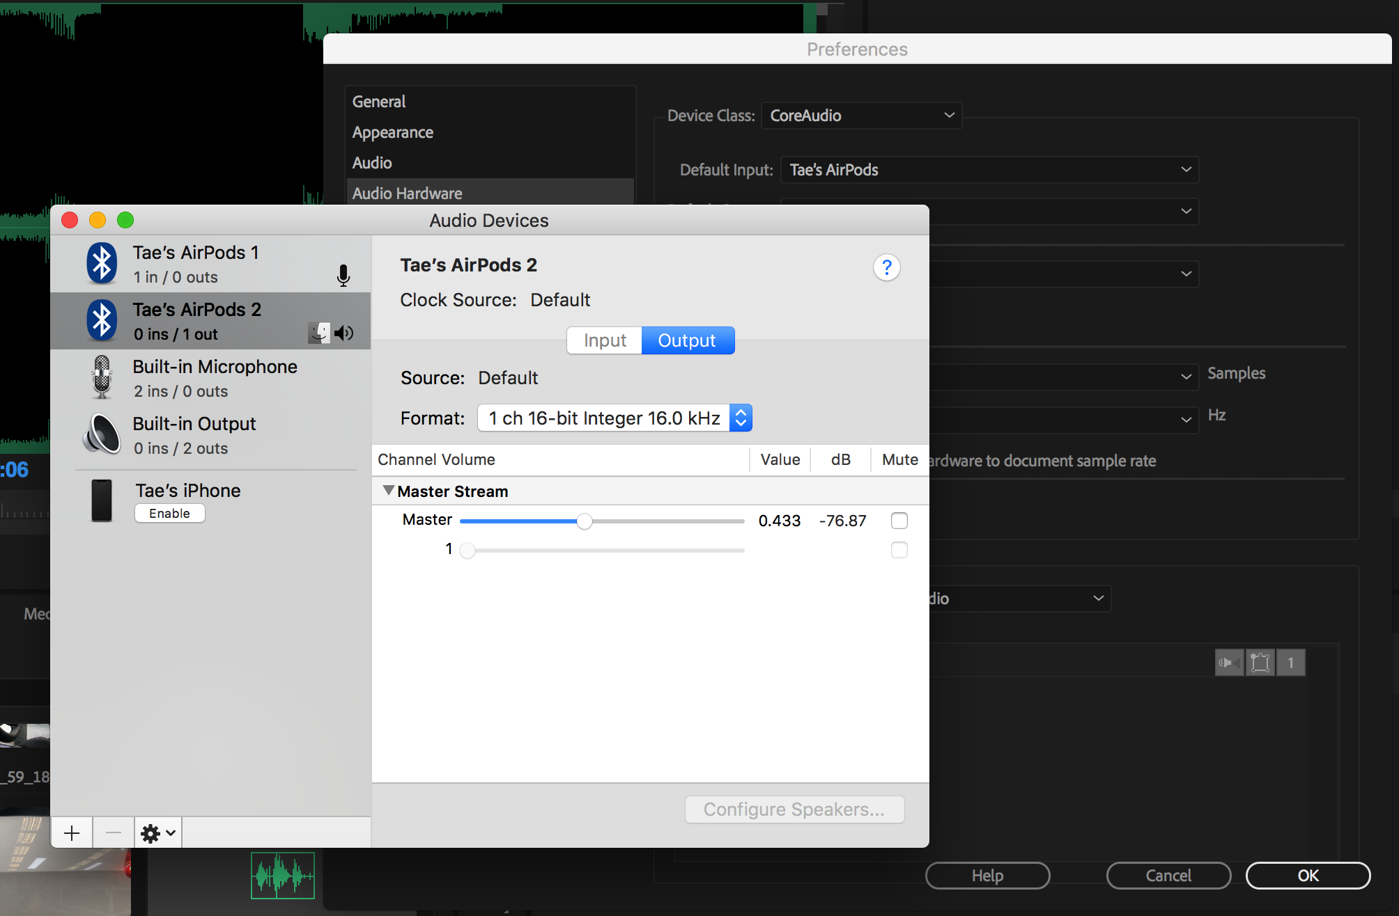Click the Finder alert-sound icon for AirPods 2
Image resolution: width=1399 pixels, height=916 pixels.
pos(319,333)
